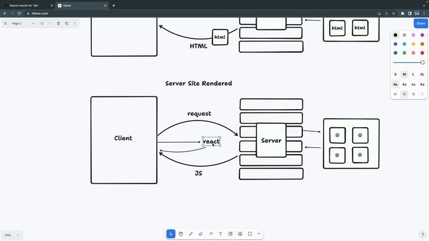Select the 'request' arrow label
The image size is (429, 241).
click(x=199, y=113)
